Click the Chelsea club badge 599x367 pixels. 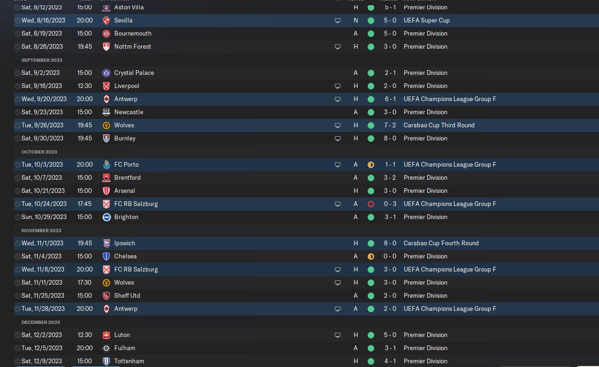click(x=106, y=257)
